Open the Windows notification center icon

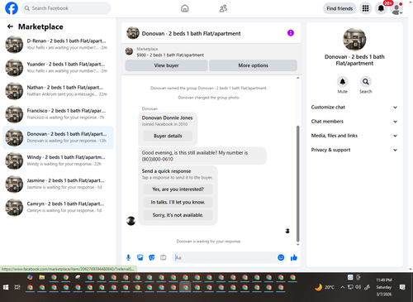[402, 287]
